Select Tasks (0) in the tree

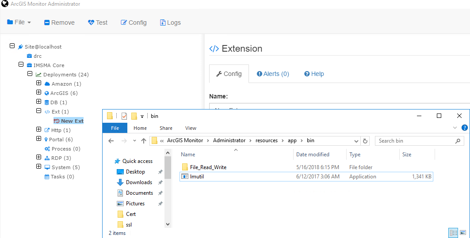[59, 177]
